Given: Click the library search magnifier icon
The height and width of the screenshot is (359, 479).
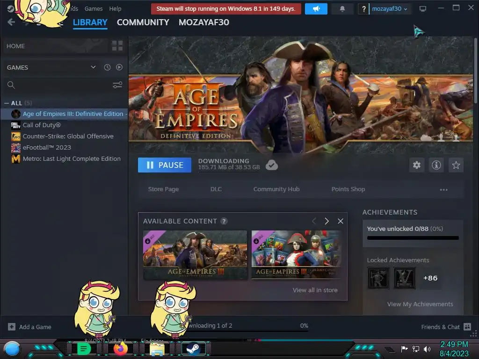Looking at the screenshot, I should click(11, 85).
